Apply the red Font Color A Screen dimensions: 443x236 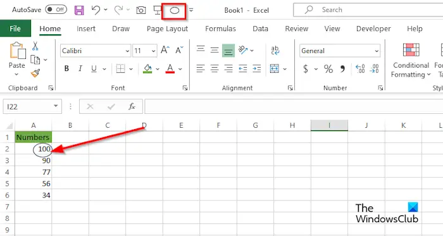[x=170, y=68]
